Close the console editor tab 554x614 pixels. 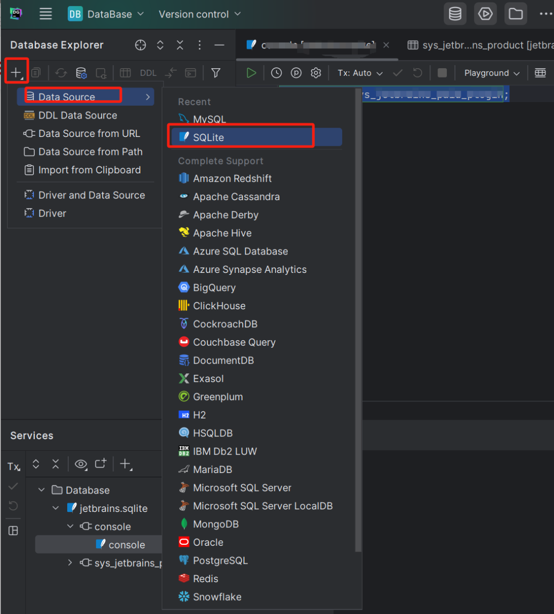386,45
